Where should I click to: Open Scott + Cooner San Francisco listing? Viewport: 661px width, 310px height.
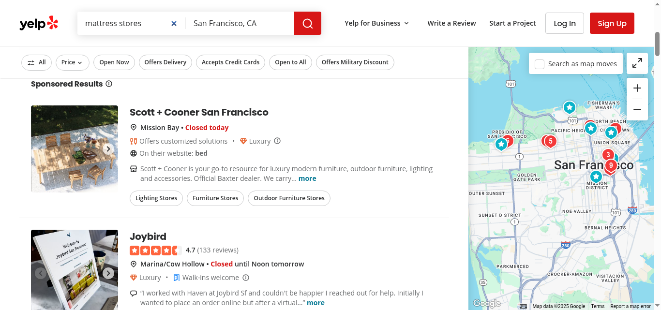click(199, 112)
